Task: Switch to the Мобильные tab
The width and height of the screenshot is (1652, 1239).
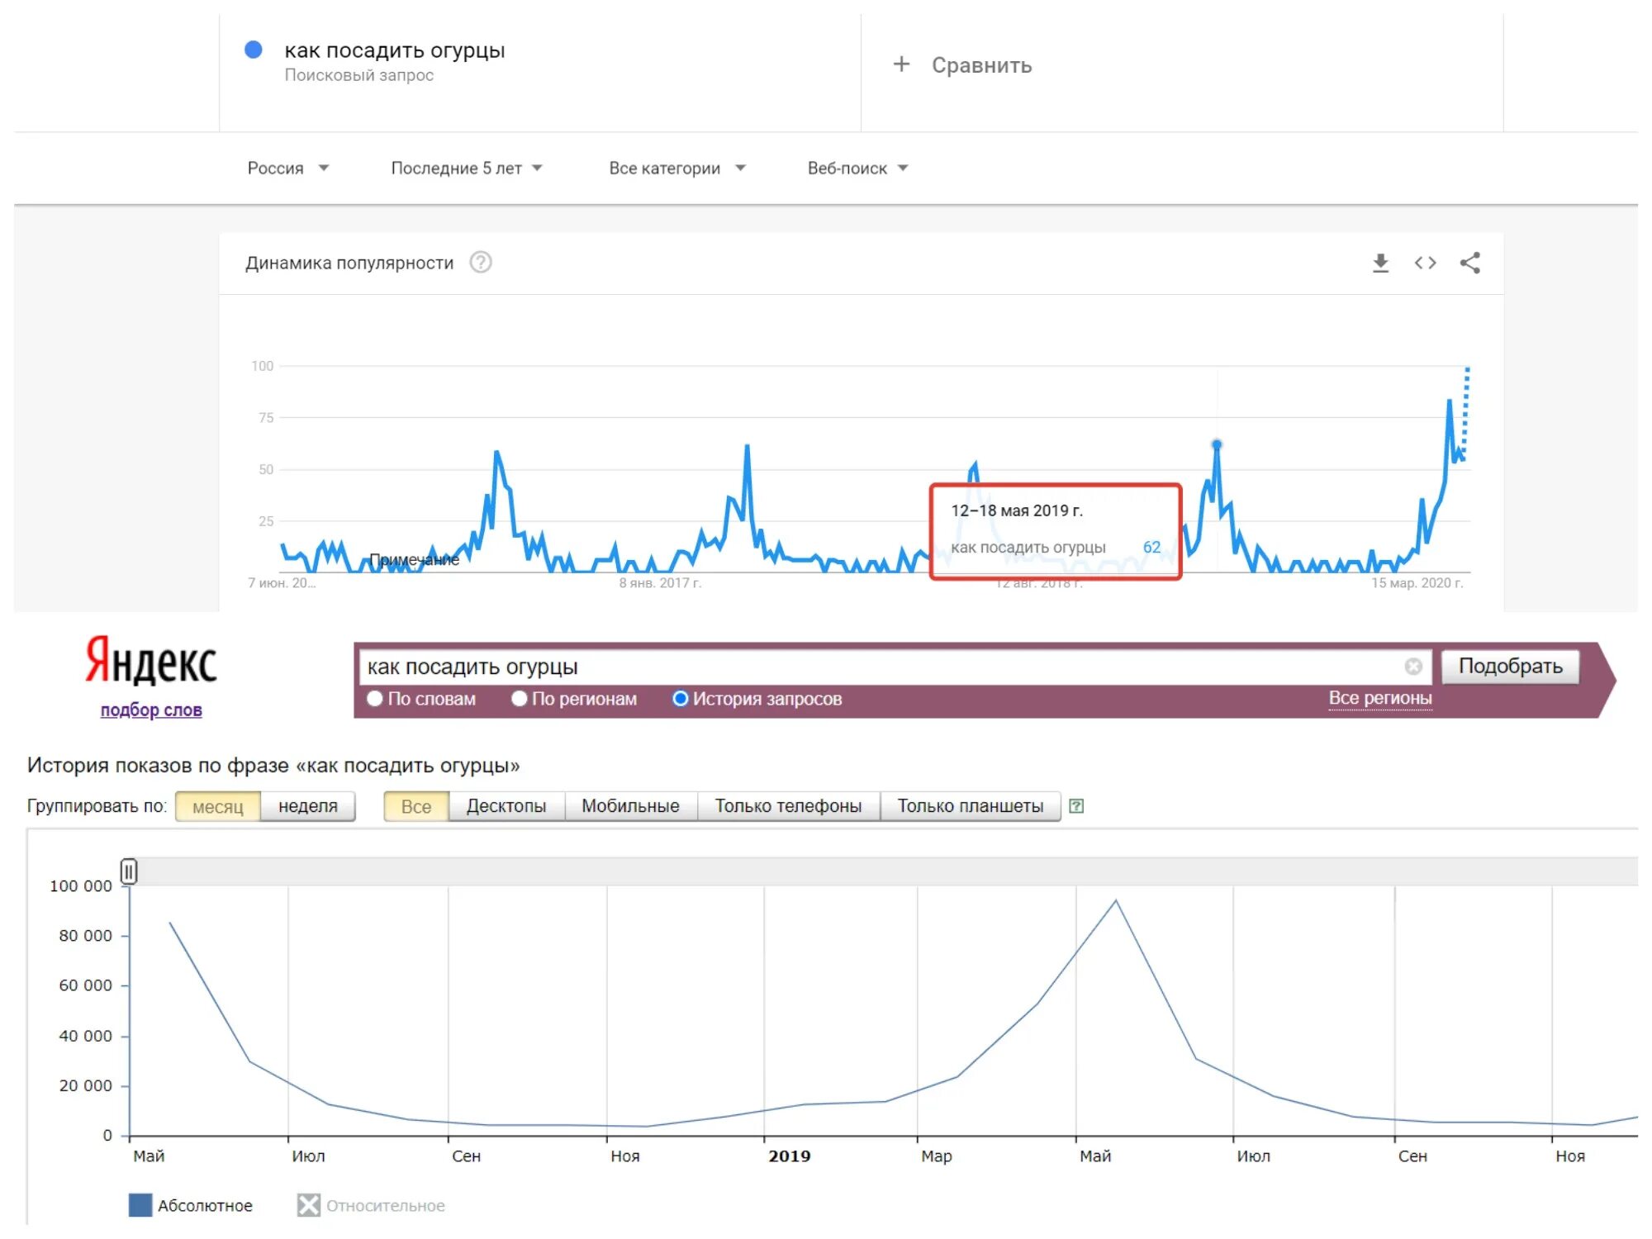Action: pyautogui.click(x=630, y=807)
